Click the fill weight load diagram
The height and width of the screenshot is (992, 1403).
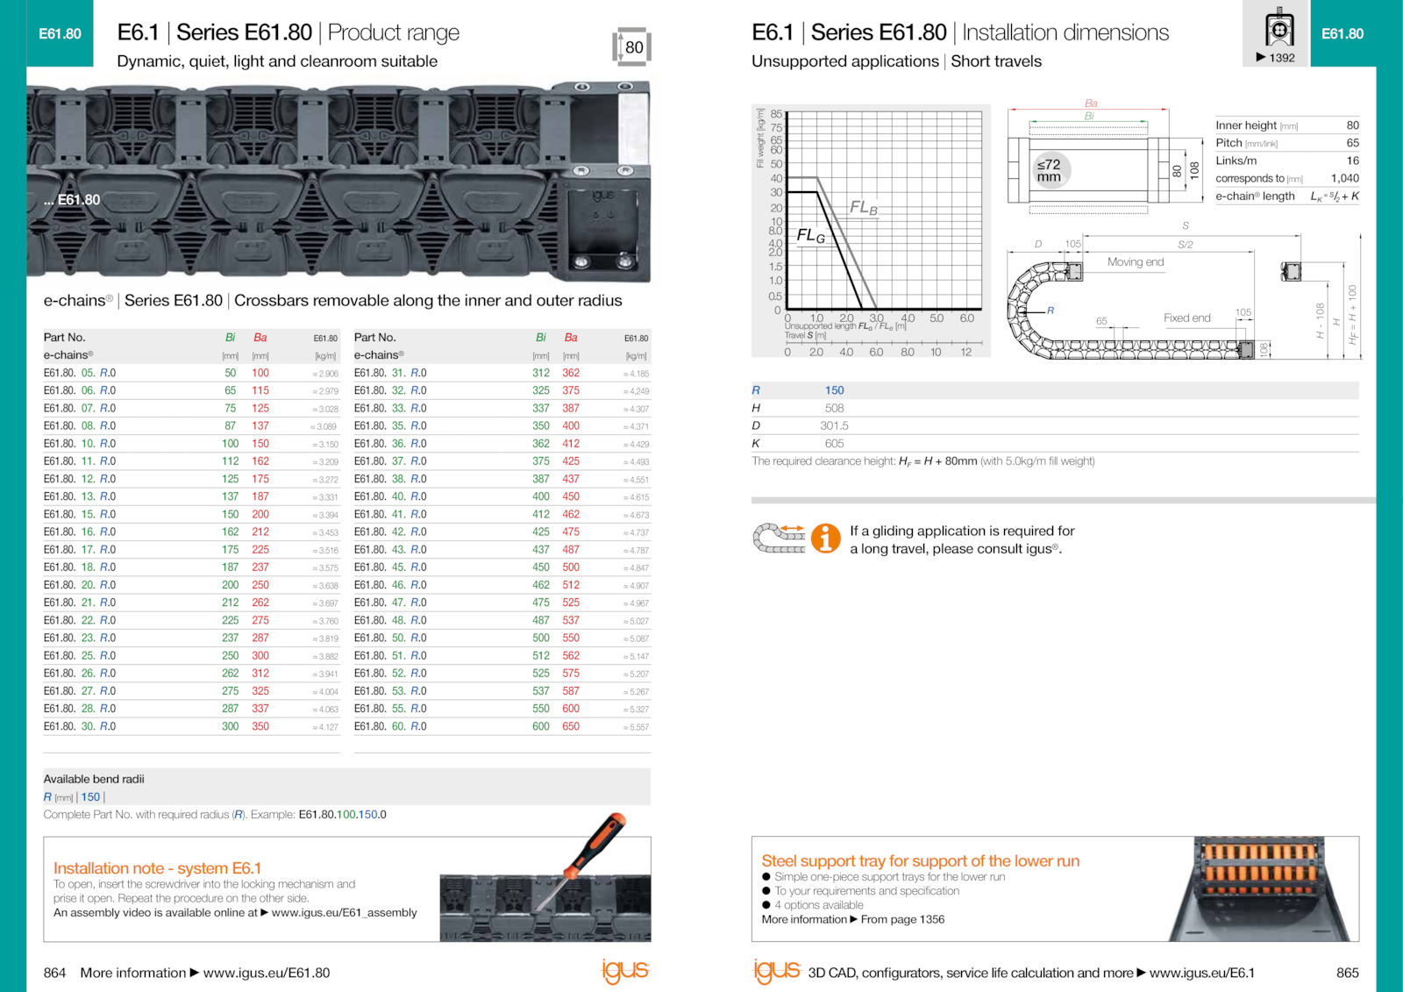(871, 232)
